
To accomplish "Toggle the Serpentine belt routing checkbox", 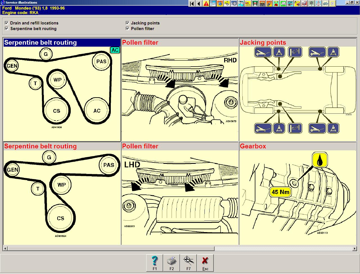I will coord(6,29).
